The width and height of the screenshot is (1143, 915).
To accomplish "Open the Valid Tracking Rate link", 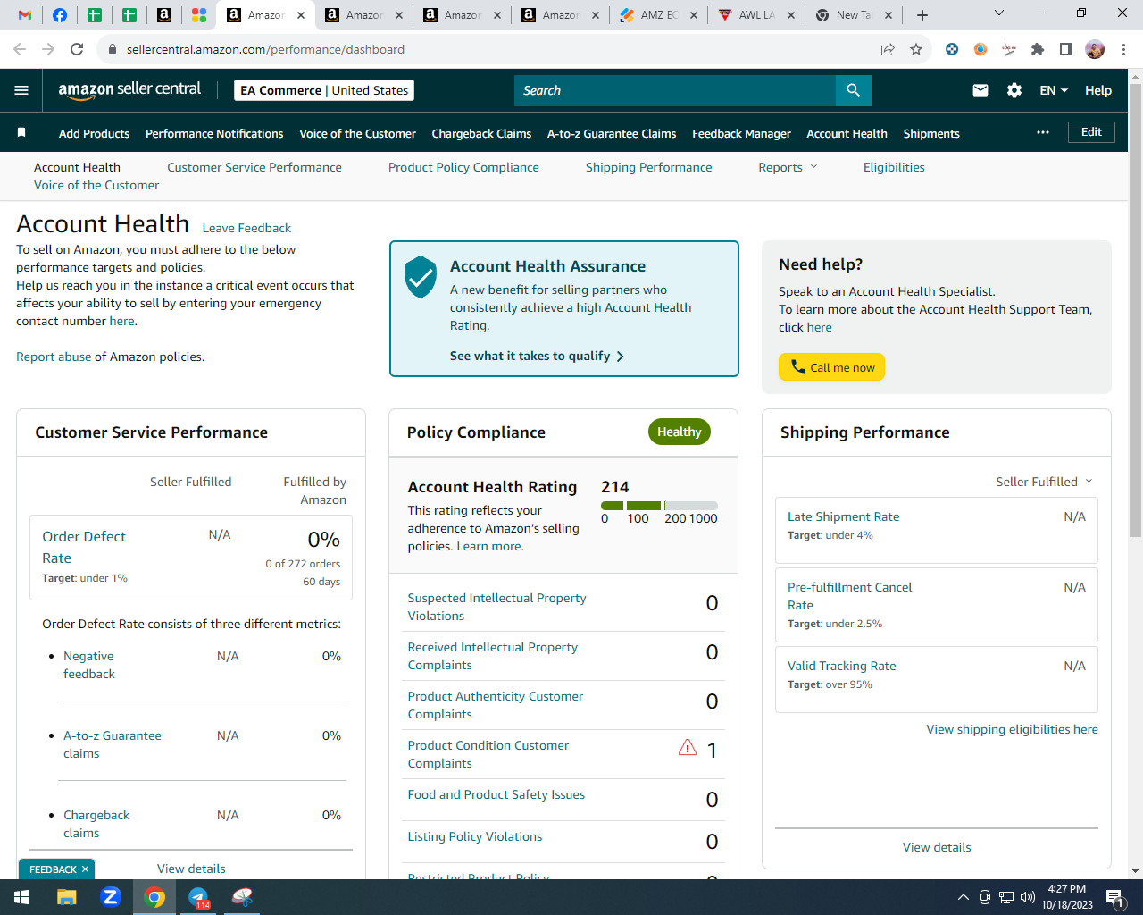I will (x=841, y=666).
